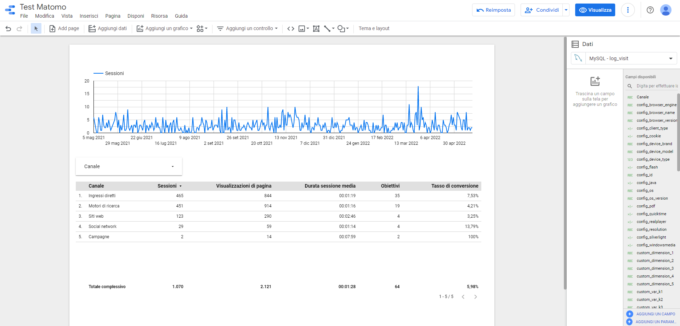Screen dimensions: 680x326
Task: Click the fields list vertical scrollbar
Action: [679, 132]
